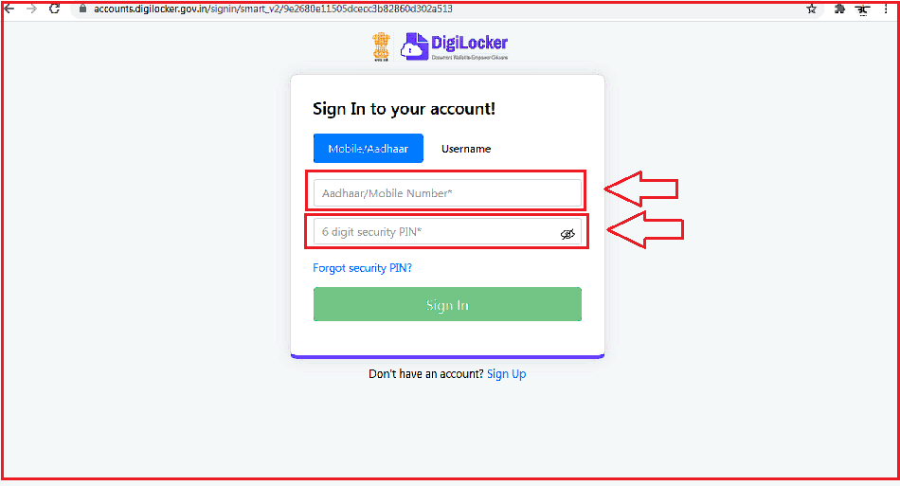Open the Forgot security PIN link

click(x=362, y=268)
